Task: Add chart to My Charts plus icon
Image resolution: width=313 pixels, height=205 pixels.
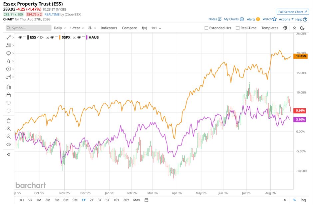Action: [242, 19]
